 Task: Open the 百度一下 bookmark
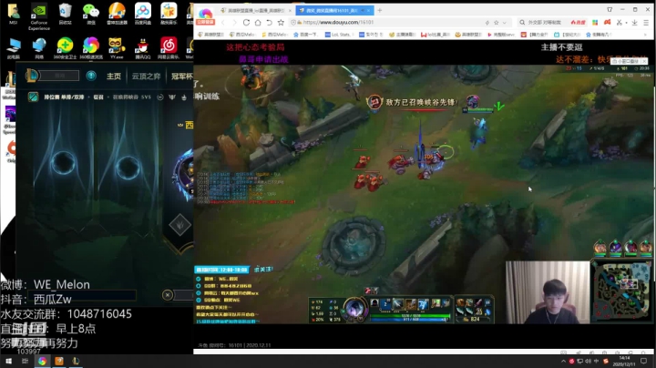tap(305, 35)
